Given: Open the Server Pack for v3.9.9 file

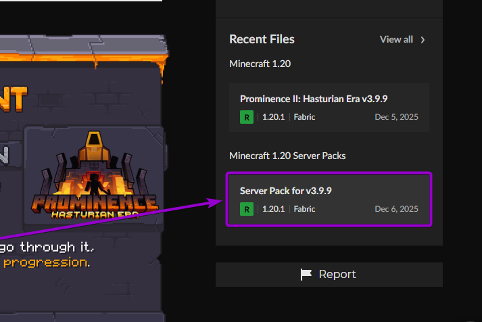Looking at the screenshot, I should point(329,200).
